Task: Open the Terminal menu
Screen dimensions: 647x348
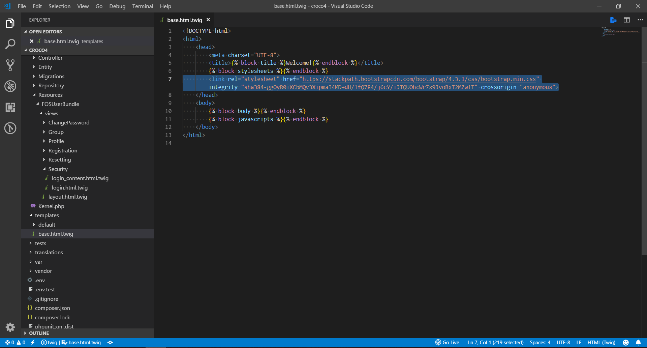Action: click(x=143, y=6)
